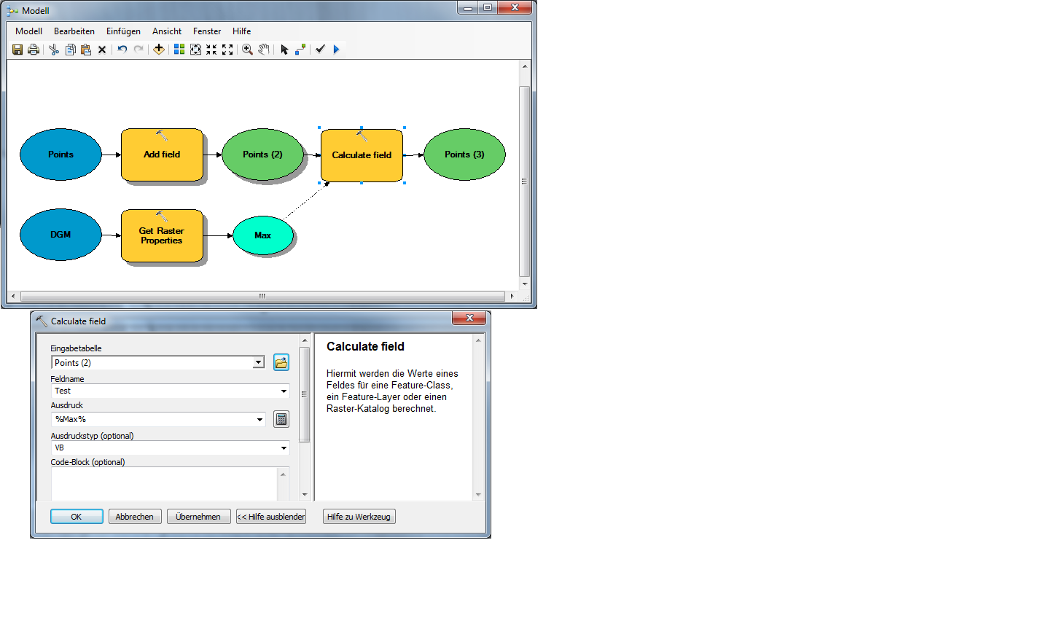
Task: Click inside the Code-Block text area
Action: pos(164,484)
